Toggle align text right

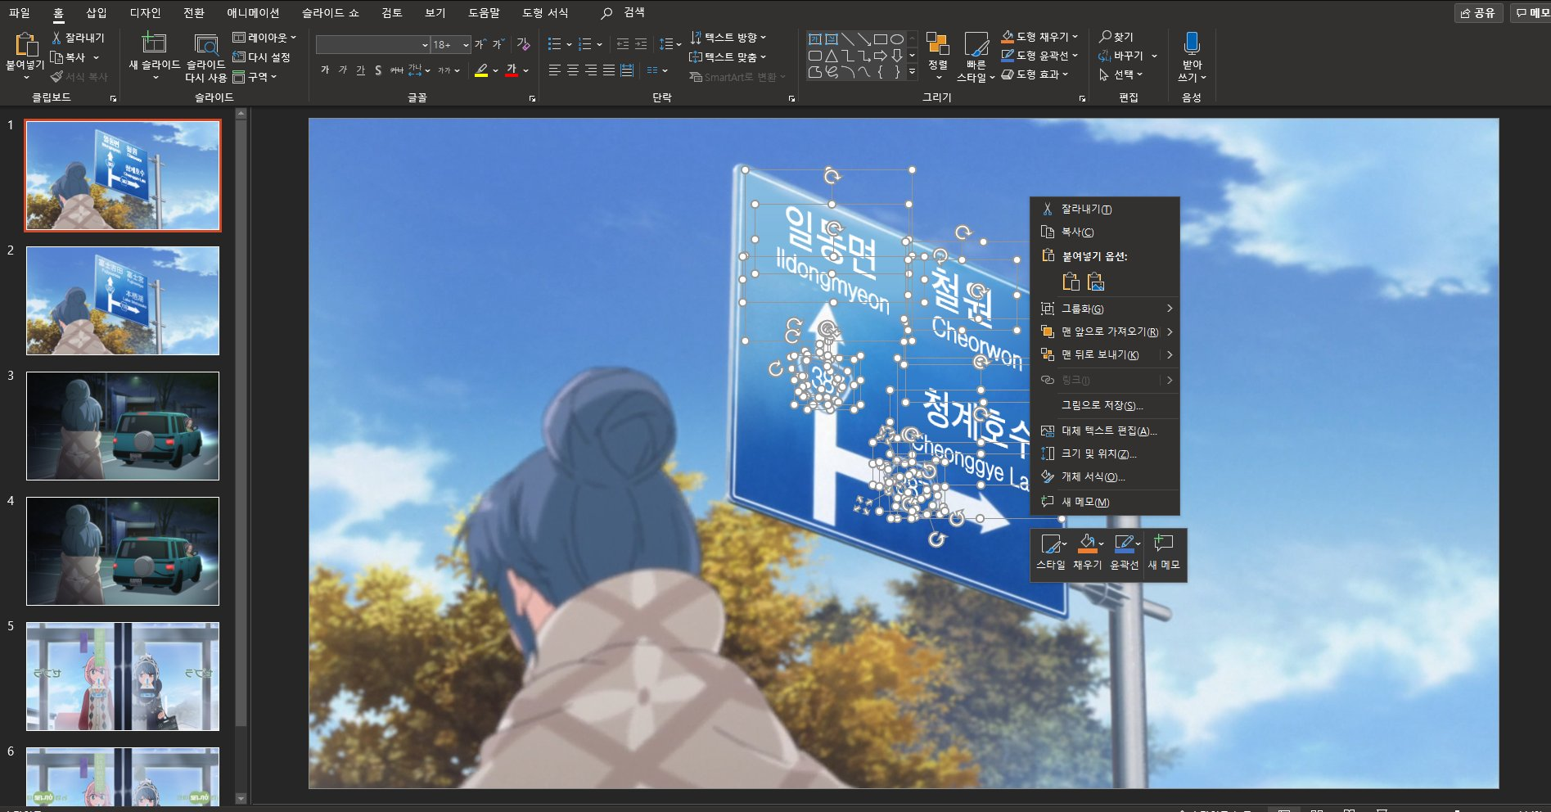(591, 70)
